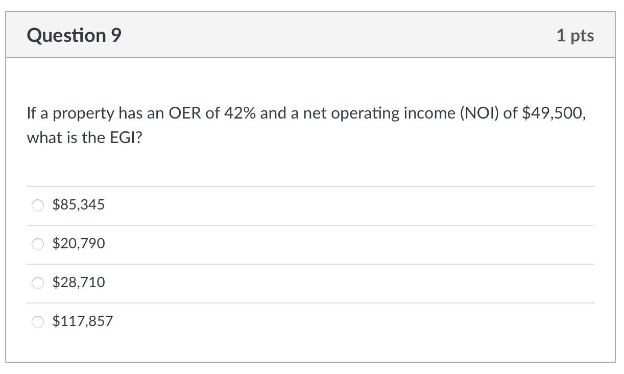Viewport: 624px width, 374px height.
Task: Select the $20,790 answer option
Action: pyautogui.click(x=37, y=244)
